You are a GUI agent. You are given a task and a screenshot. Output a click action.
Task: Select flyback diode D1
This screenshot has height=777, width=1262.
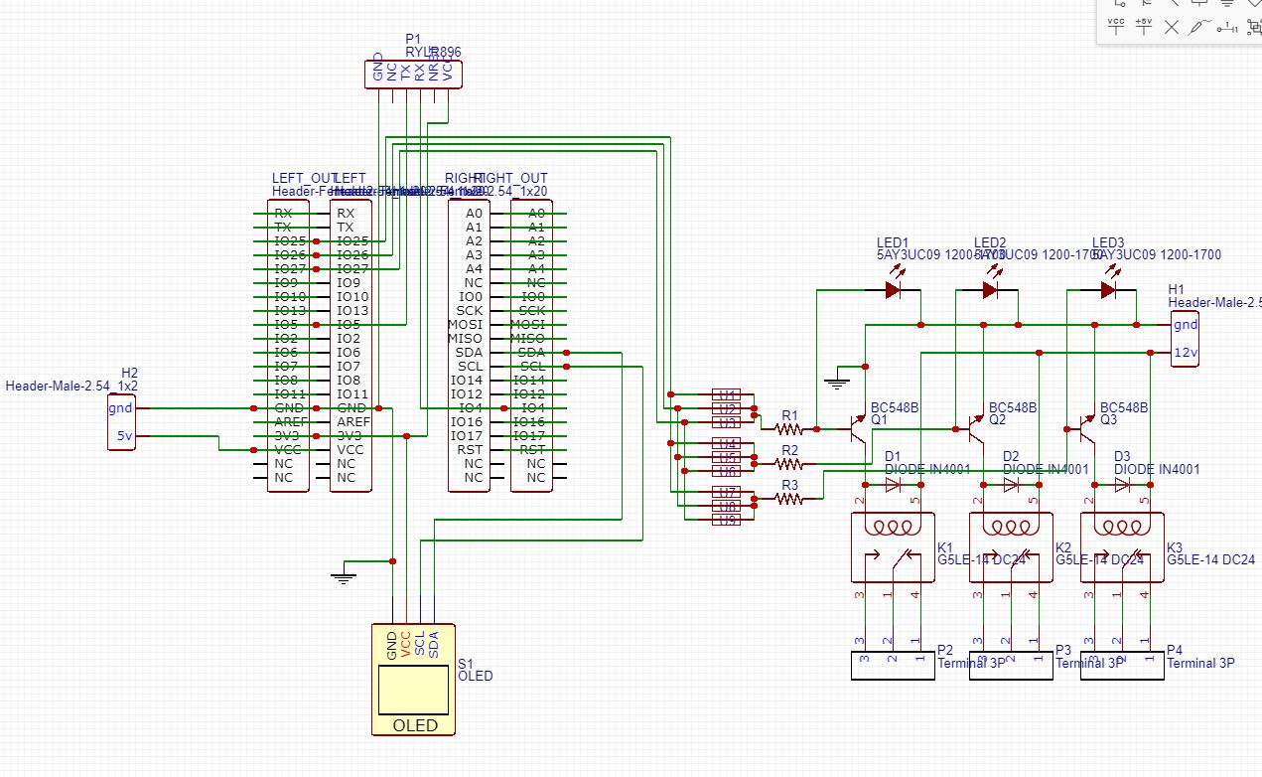(893, 485)
